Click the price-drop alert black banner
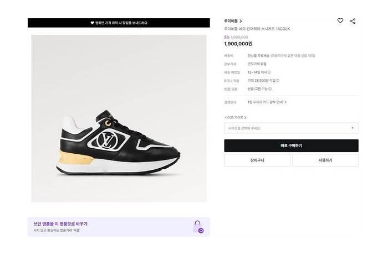 [119, 23]
